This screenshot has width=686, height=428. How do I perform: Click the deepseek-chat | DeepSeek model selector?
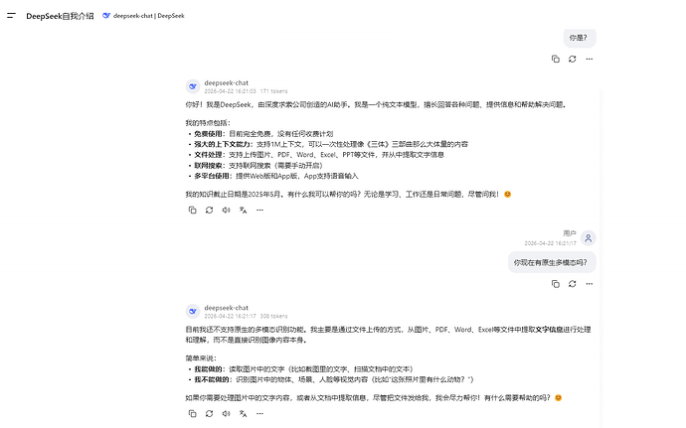click(x=143, y=16)
